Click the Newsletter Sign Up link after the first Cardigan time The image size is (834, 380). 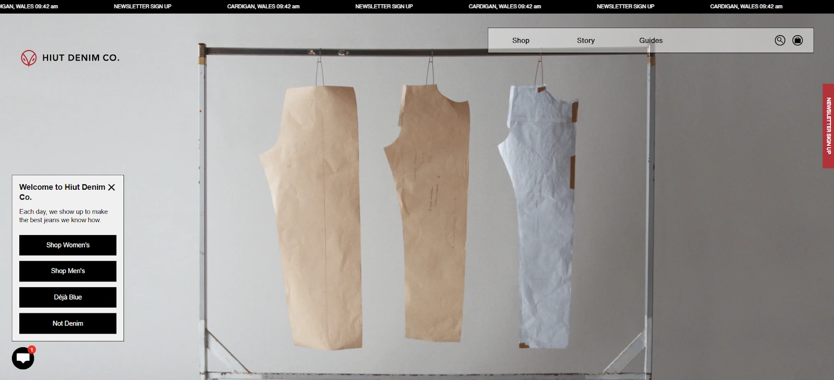[142, 6]
